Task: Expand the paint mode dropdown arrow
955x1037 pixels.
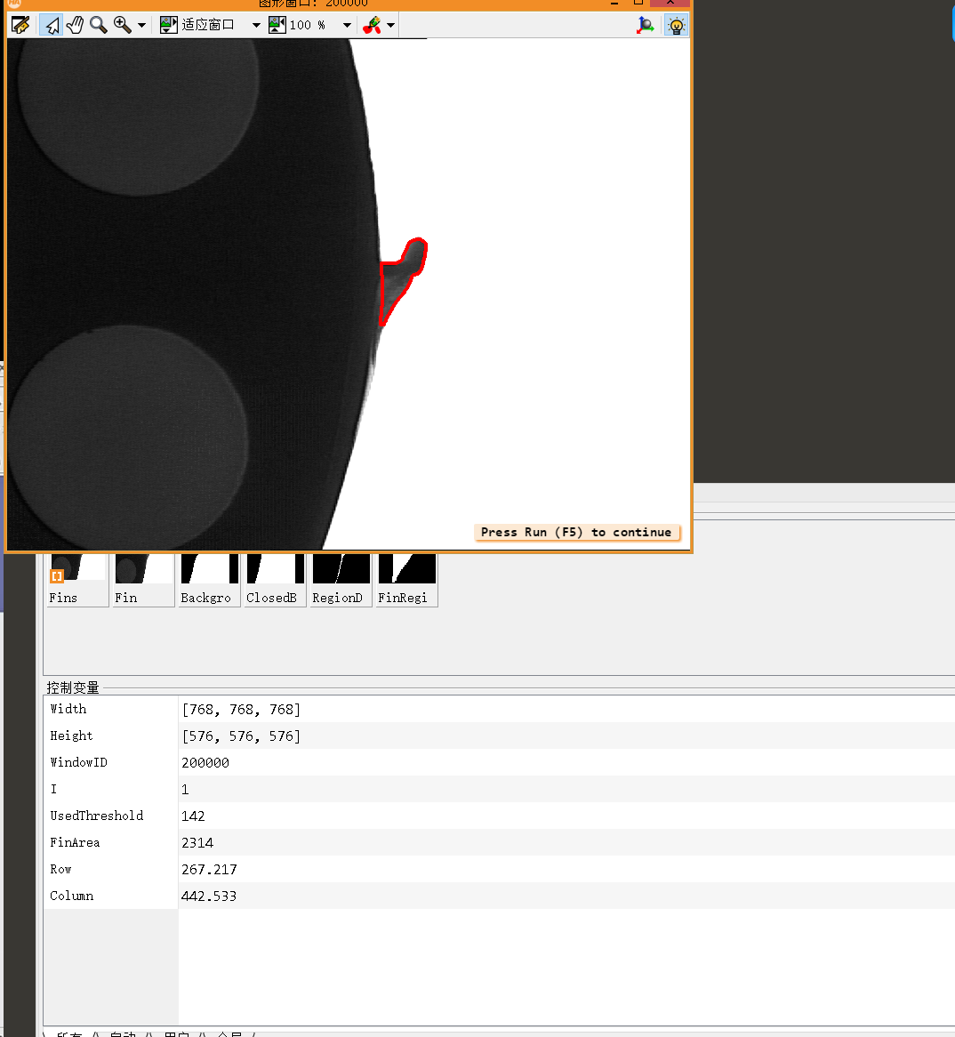Action: (x=391, y=26)
